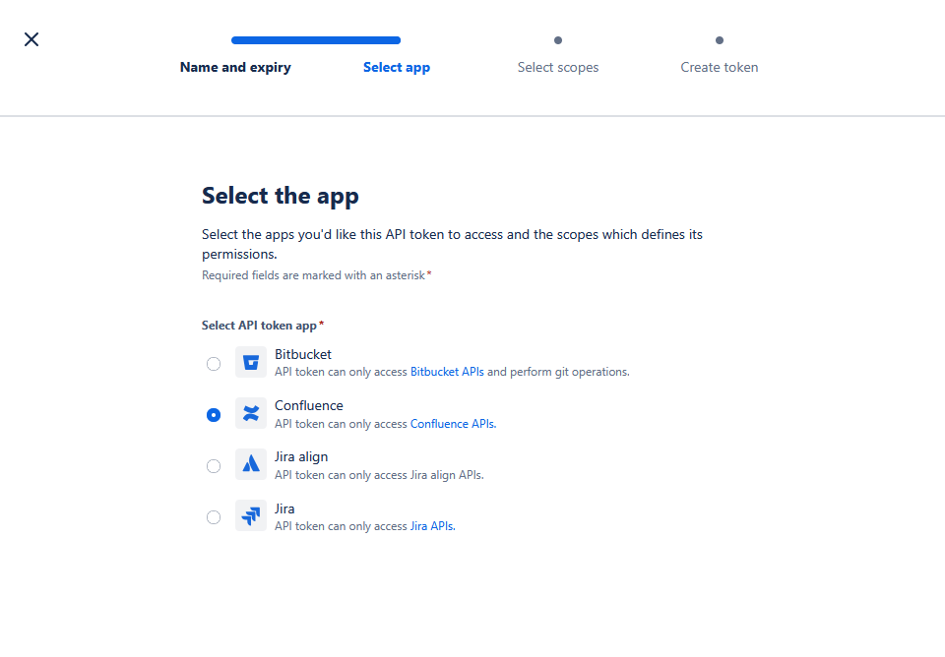Choose the Jira align radio option

pos(214,466)
